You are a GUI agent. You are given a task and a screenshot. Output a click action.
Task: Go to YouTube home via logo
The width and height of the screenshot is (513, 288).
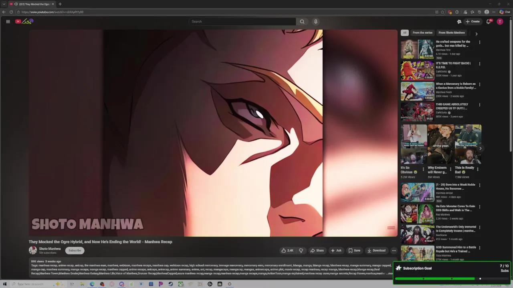pos(24,22)
